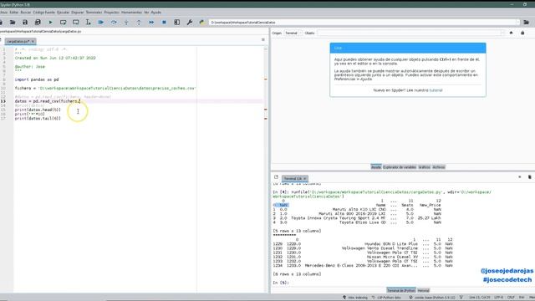Switch to Terminal de IPython bottom tab
Viewport: 535px width, 301px height.
coord(401,290)
